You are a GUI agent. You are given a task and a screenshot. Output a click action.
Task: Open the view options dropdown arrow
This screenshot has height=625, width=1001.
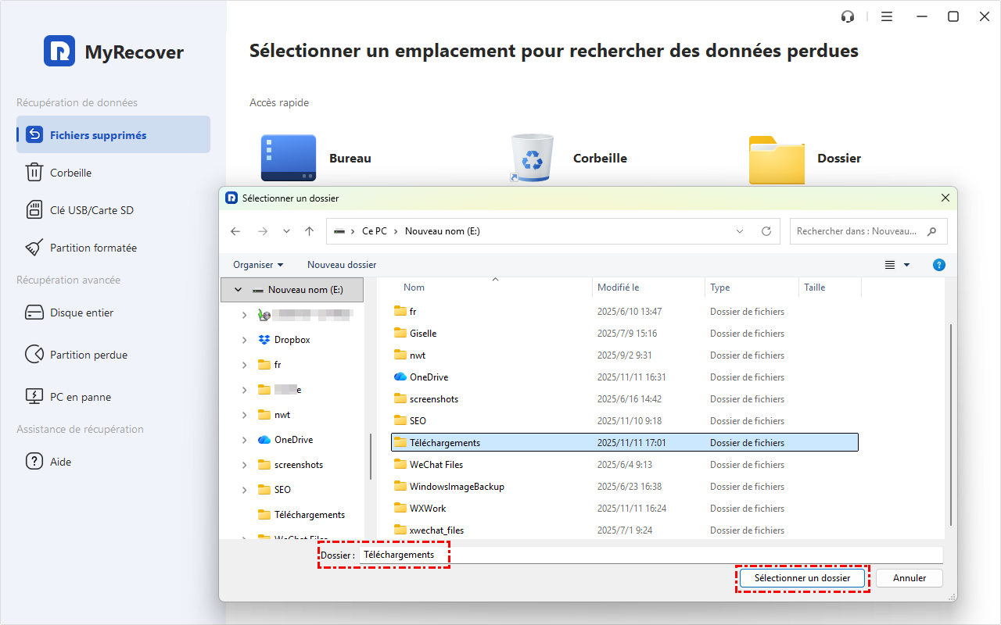[907, 265]
